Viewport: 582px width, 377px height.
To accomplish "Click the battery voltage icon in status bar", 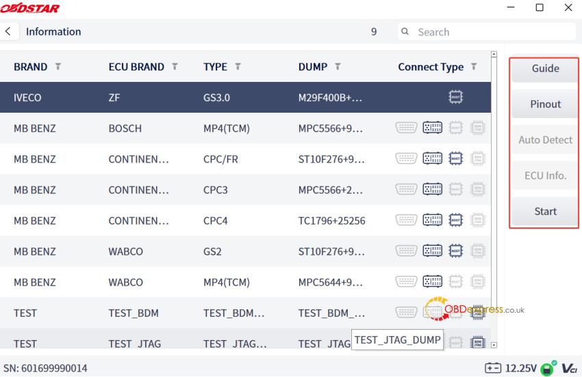I will click(x=492, y=368).
